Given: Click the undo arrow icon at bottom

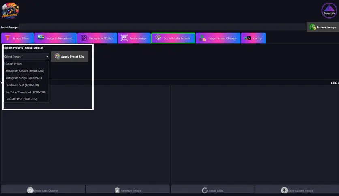Looking at the screenshot, I should (30, 190).
